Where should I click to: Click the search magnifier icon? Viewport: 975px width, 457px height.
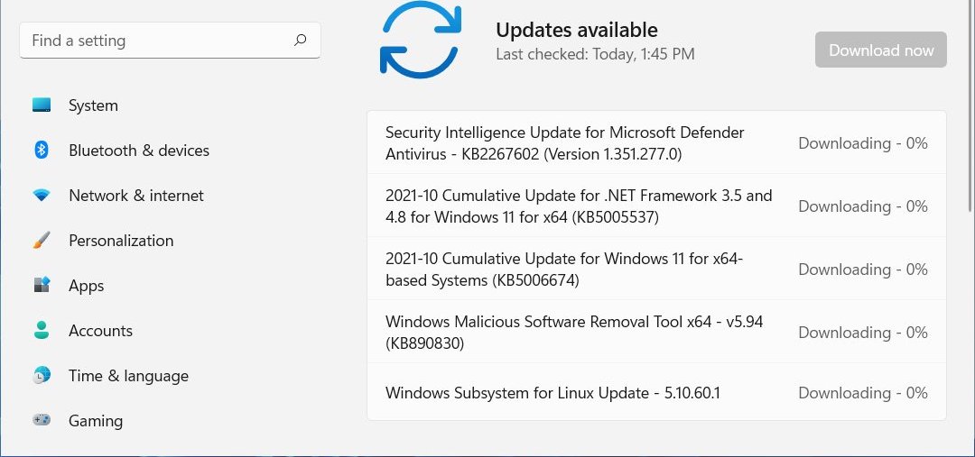[x=301, y=41]
